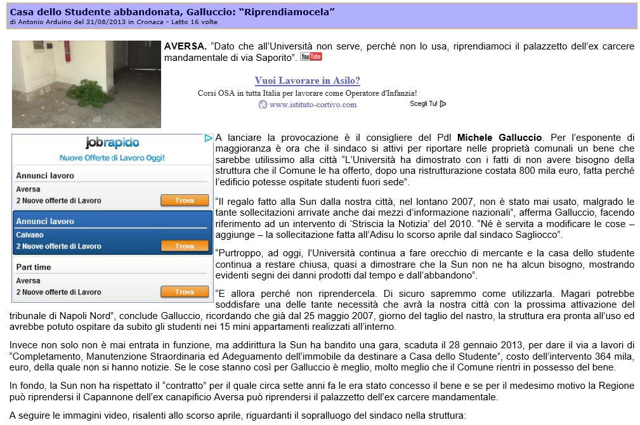Select the highlighted Caivano 'Annunci lavoro' section

[112, 232]
